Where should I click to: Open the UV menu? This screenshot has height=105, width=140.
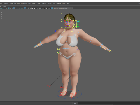[54, 4]
